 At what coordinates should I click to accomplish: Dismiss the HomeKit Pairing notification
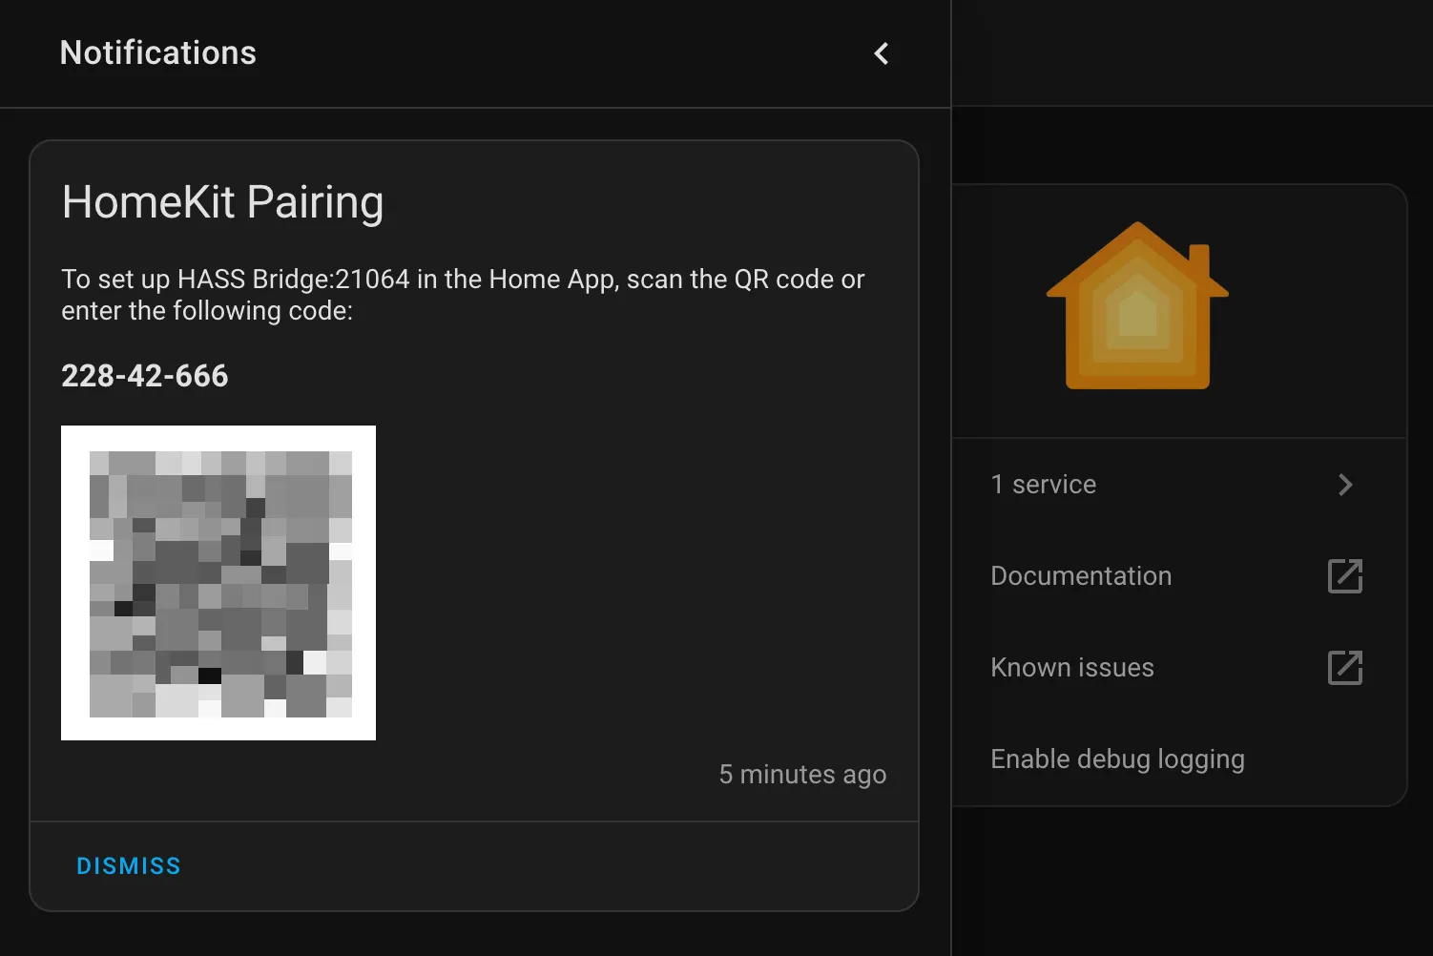click(129, 866)
